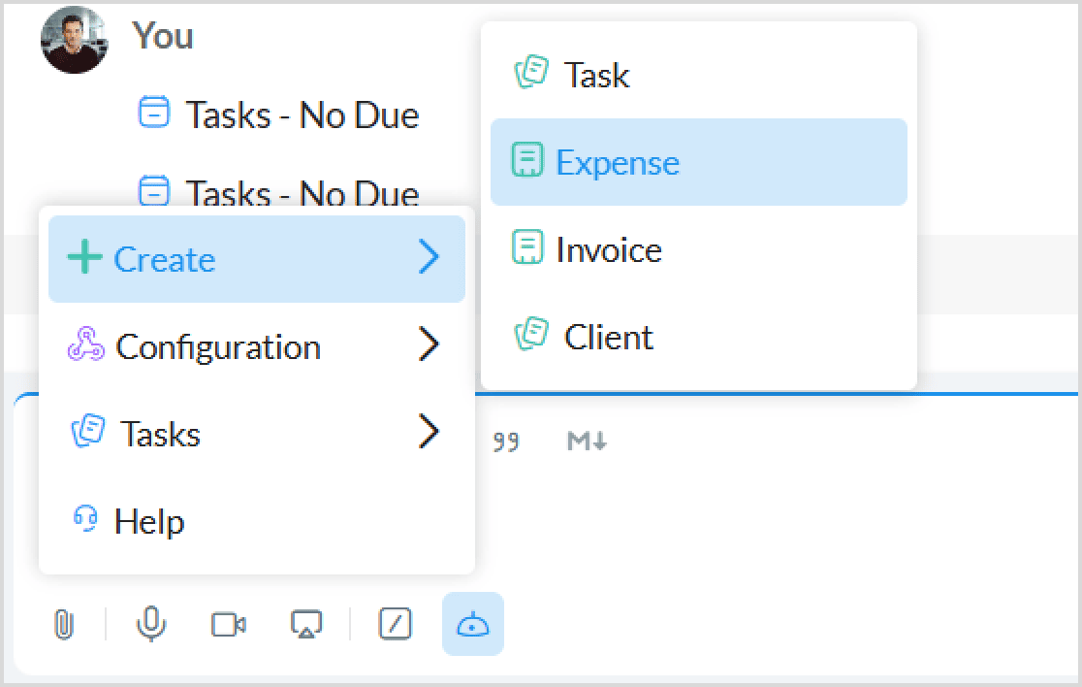Expand the Create submenu arrow
Screen dimensions: 1082x687
pyautogui.click(x=429, y=258)
